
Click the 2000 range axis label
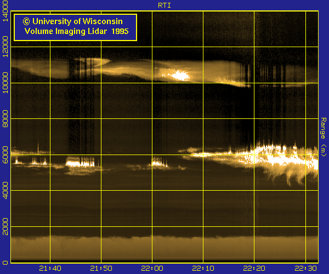point(5,226)
